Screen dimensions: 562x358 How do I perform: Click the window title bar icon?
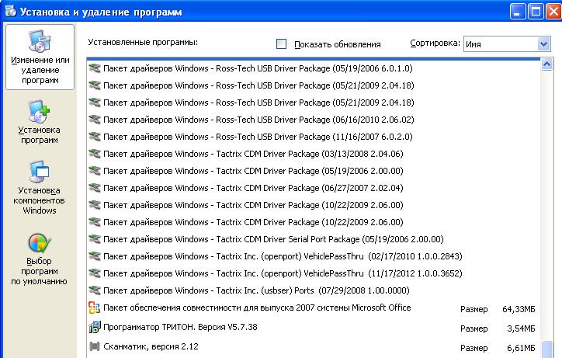tap(10, 11)
